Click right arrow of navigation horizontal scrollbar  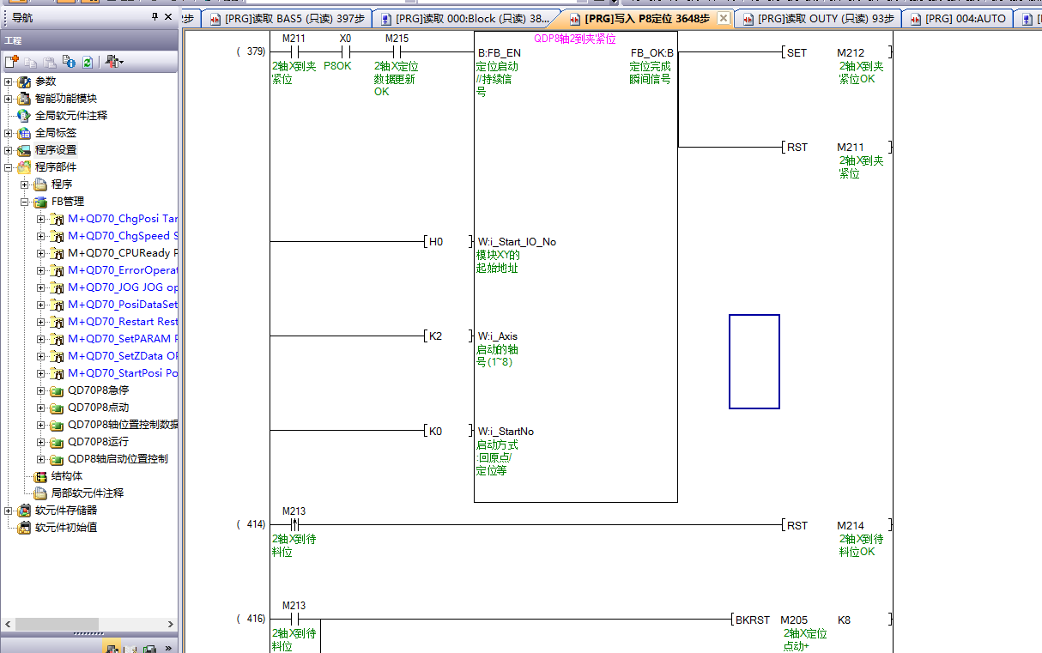coord(171,625)
